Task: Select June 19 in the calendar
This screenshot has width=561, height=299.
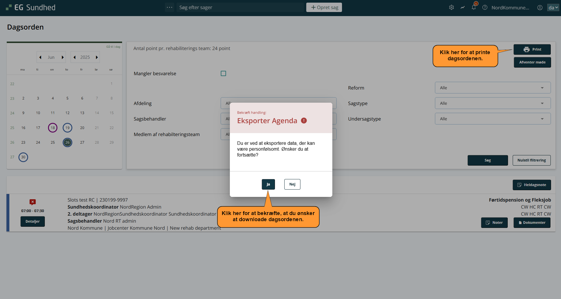Action: click(67, 128)
